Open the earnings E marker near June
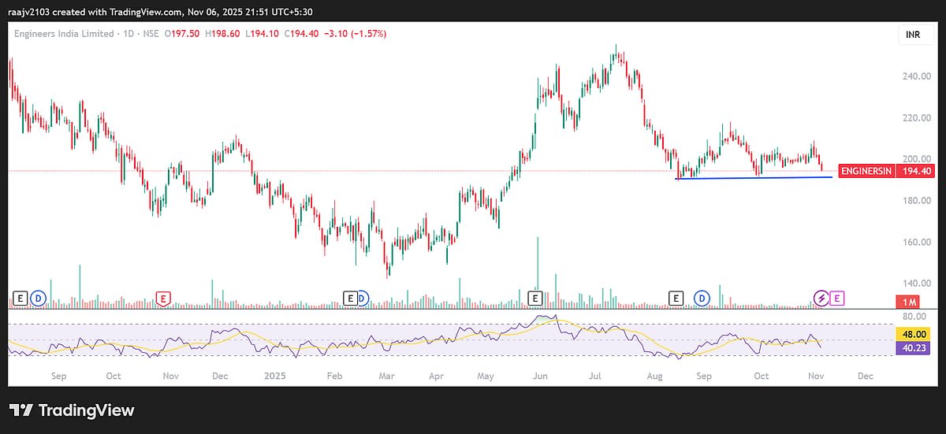 535,298
